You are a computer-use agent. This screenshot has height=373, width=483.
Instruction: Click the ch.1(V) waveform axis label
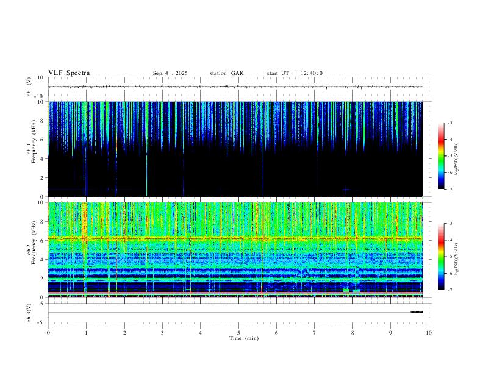[29, 87]
